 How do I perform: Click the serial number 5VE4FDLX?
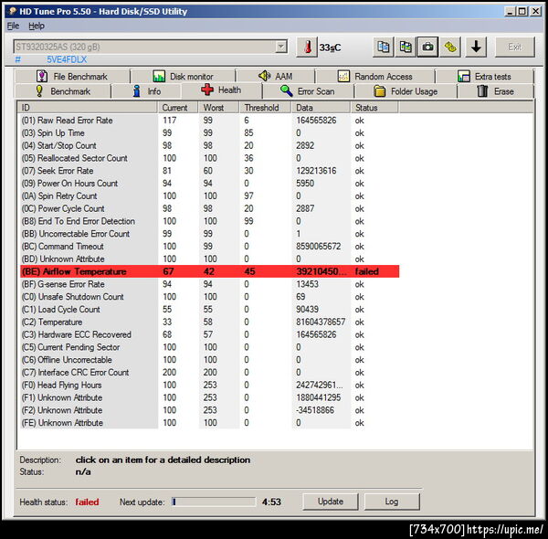(x=67, y=59)
